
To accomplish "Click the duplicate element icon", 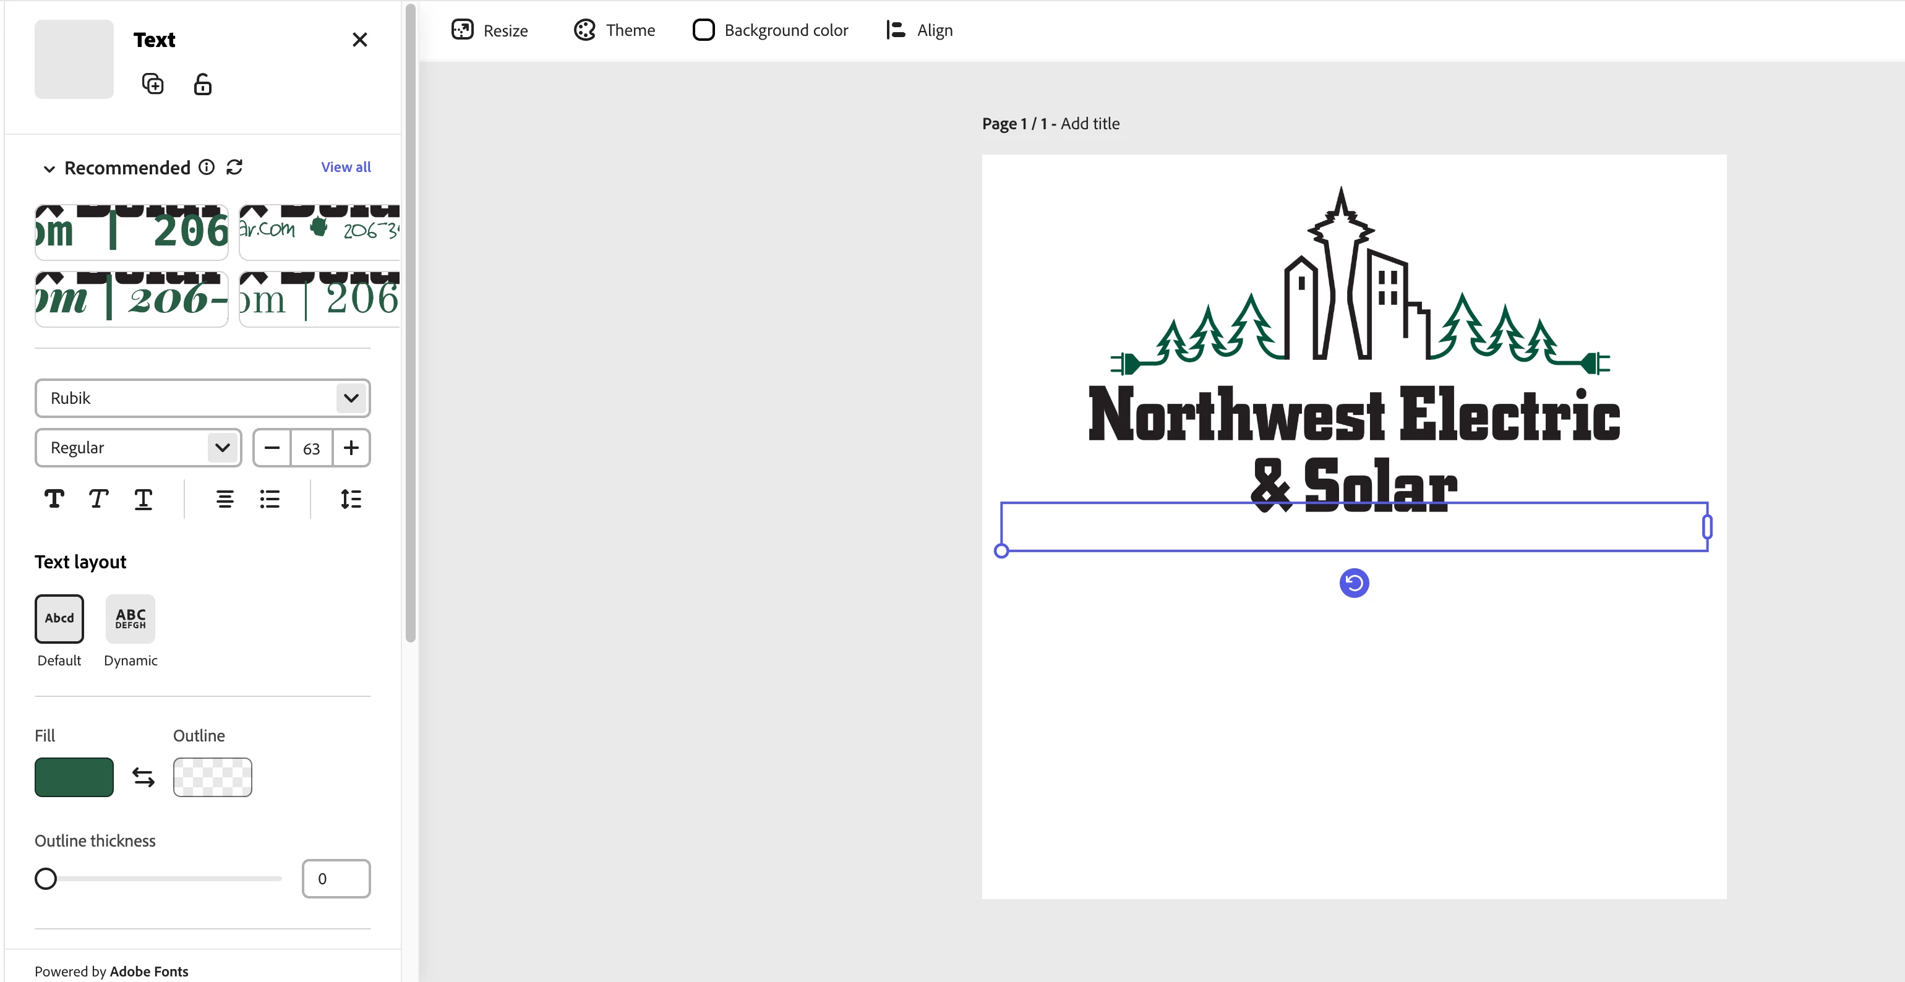I will point(152,84).
